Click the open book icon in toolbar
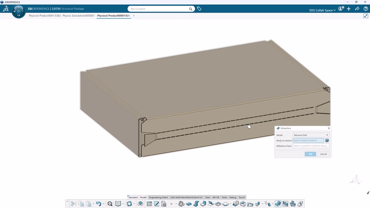Viewport: 370px width, 208px height. tap(118, 203)
